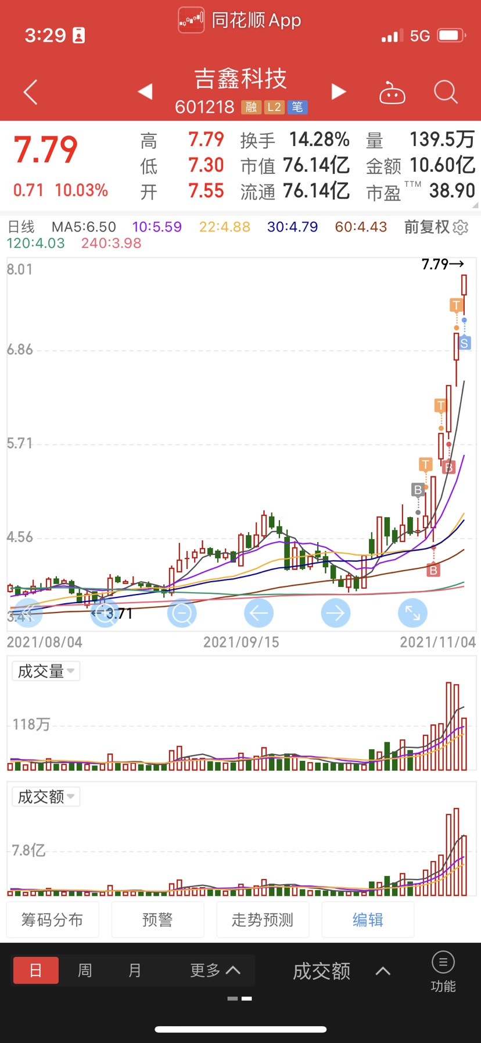Change 前复权 adjustment mode
Image resolution: width=481 pixels, height=1043 pixels.
[x=427, y=227]
